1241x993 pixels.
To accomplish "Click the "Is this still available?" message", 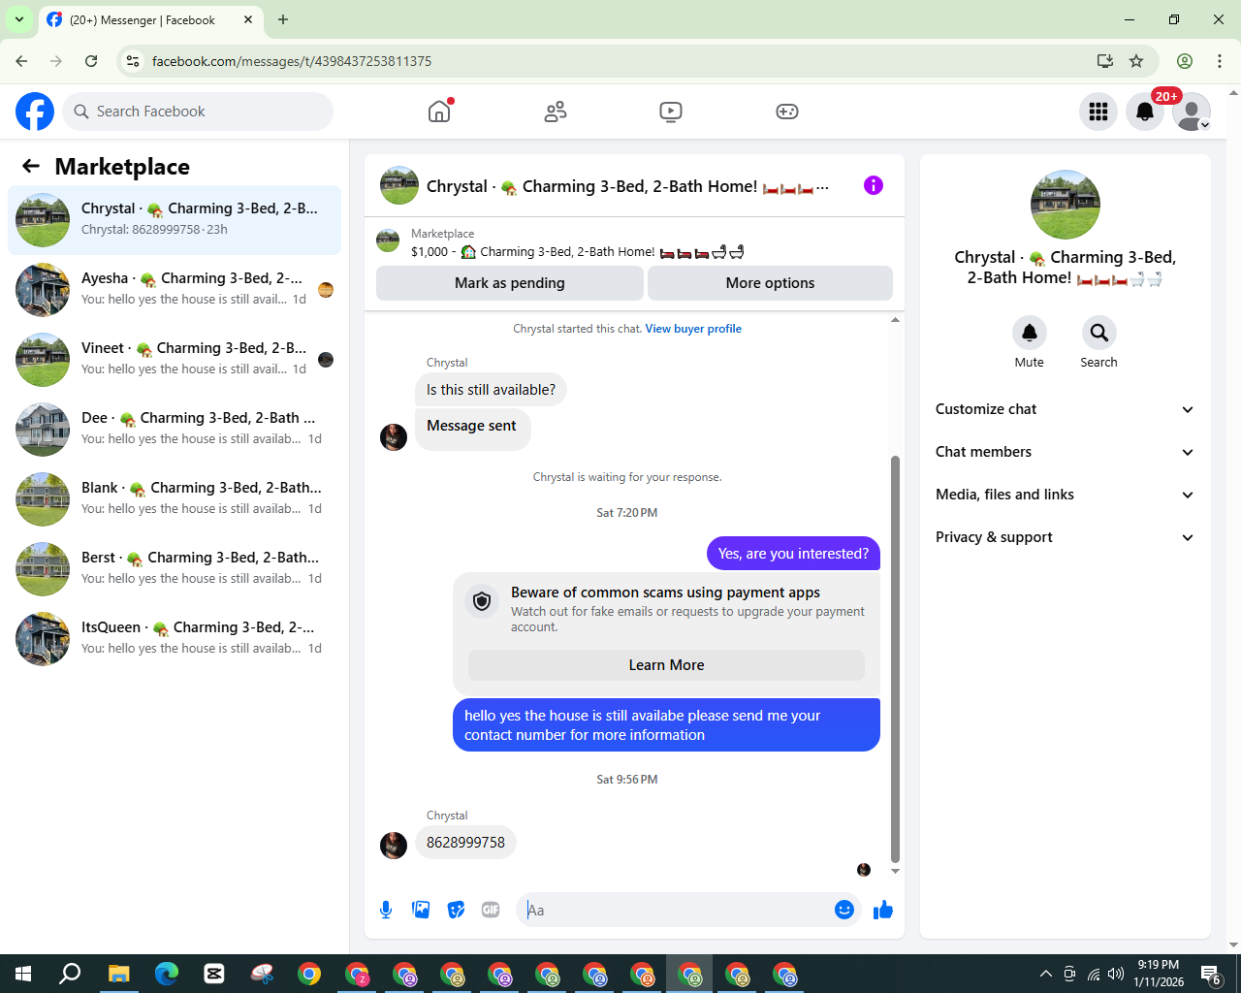I will click(x=491, y=390).
